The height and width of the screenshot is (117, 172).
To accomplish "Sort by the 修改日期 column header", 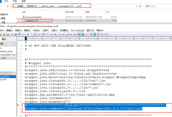I will coord(69,12).
